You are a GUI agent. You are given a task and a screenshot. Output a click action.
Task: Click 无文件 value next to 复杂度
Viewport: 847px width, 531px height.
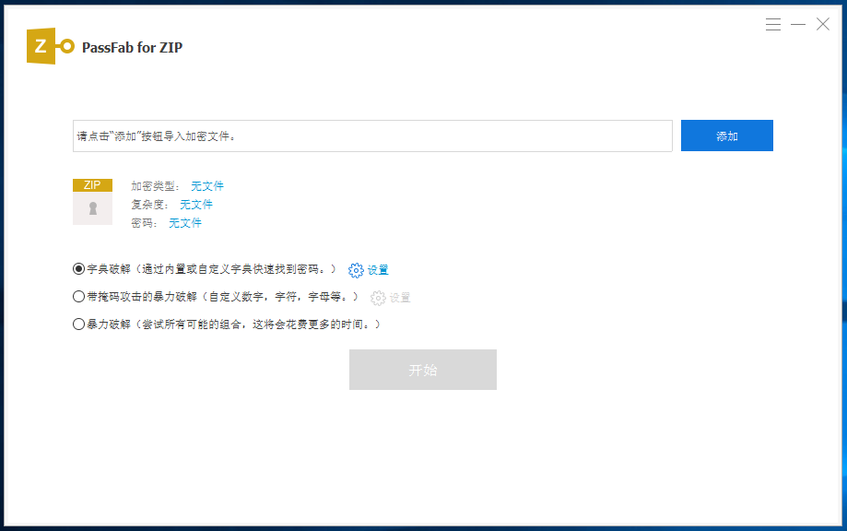coord(196,205)
